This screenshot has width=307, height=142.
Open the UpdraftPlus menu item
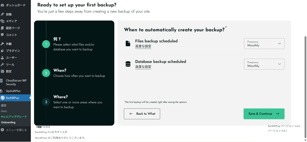pyautogui.click(x=13, y=91)
